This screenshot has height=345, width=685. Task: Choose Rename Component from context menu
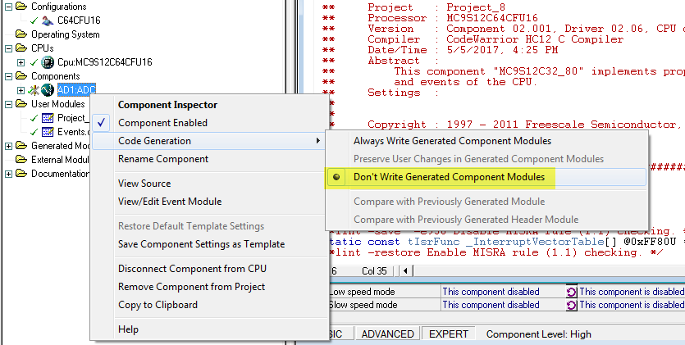(163, 159)
